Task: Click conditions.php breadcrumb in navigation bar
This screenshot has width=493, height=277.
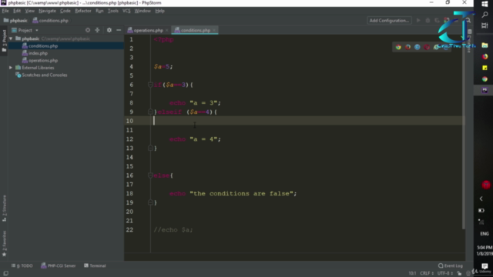Action: (51, 21)
